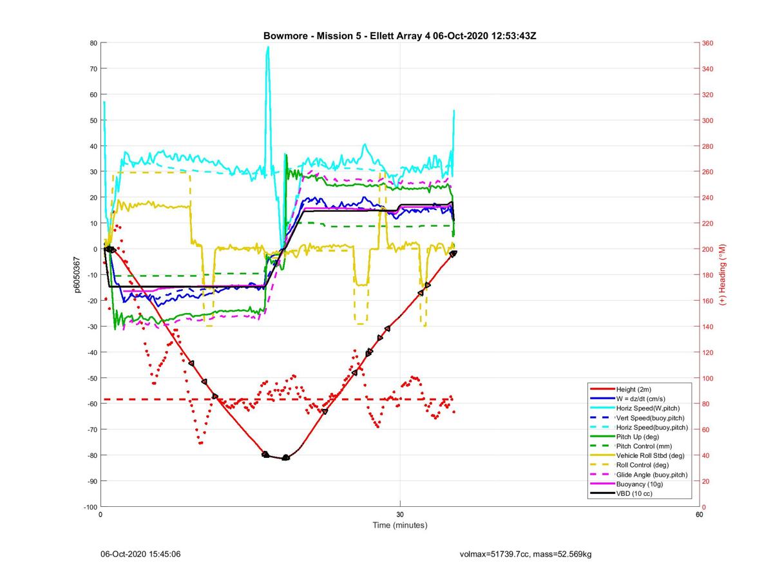Click the 'p6050367' left axis label

(77, 275)
